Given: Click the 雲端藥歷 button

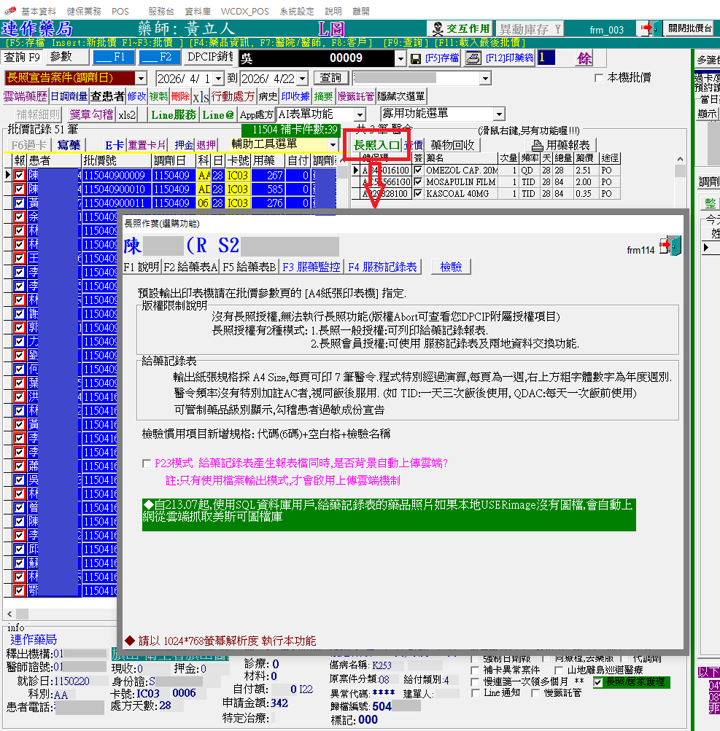Looking at the screenshot, I should pos(26,96).
